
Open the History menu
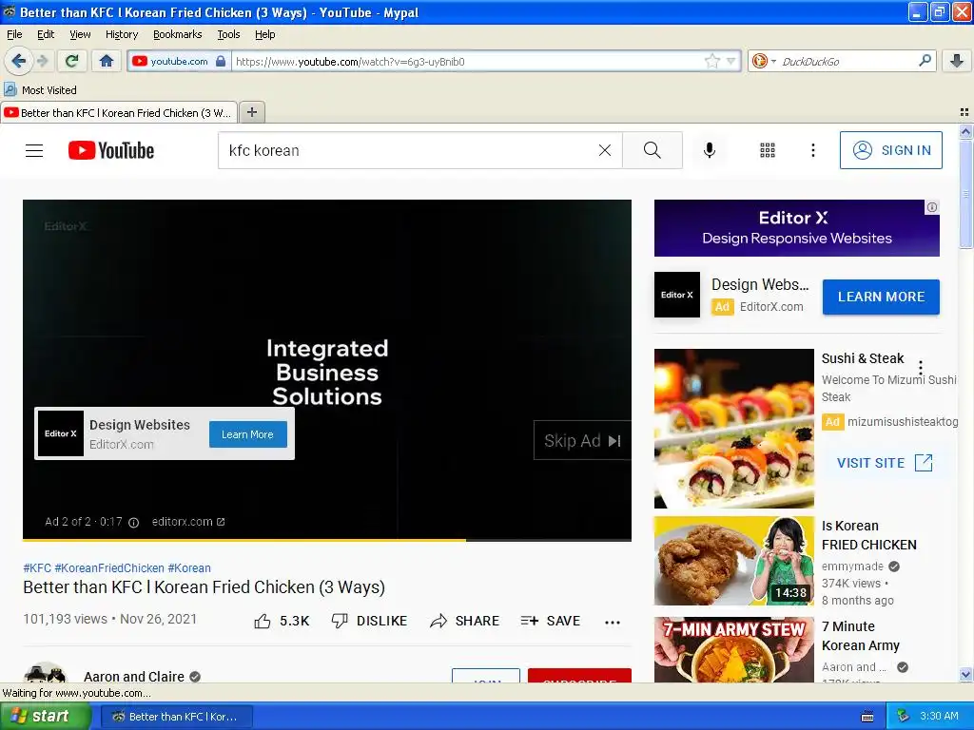(x=122, y=34)
